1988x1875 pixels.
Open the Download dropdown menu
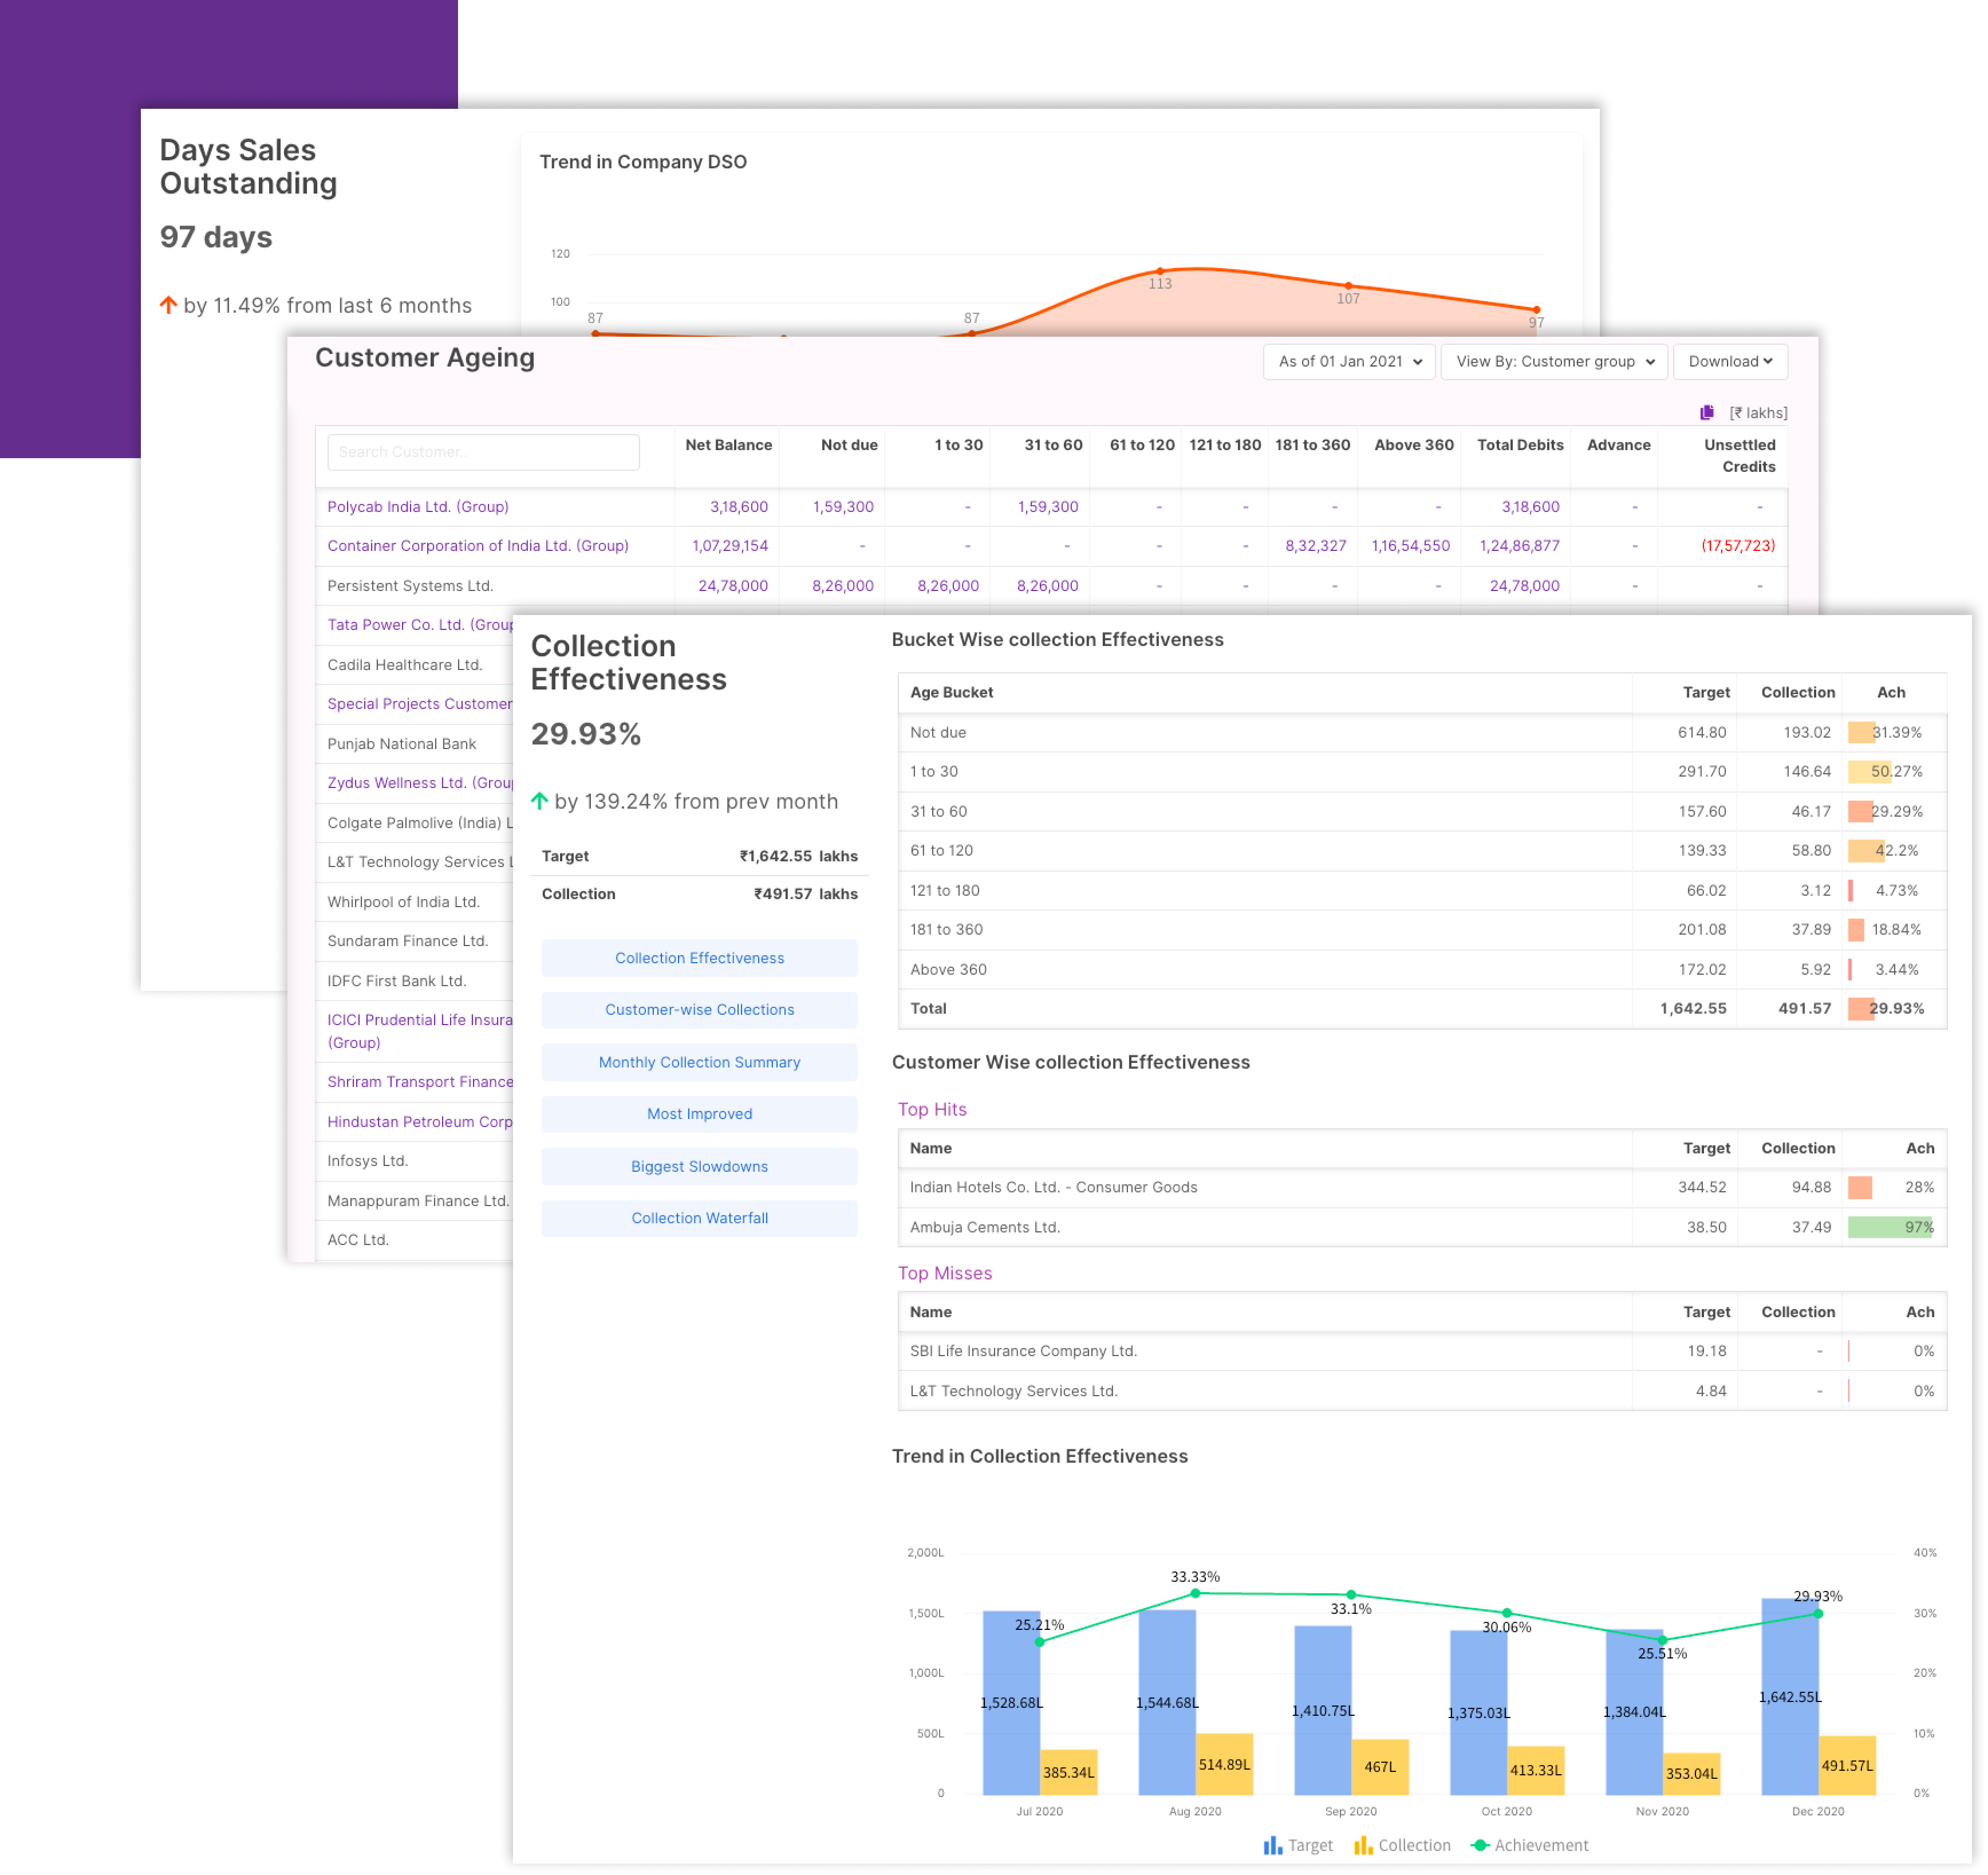pyautogui.click(x=1730, y=361)
